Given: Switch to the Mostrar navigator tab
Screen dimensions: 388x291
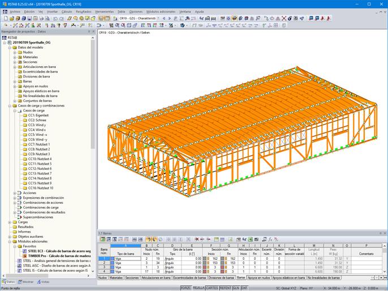Looking at the screenshot, I should (x=26, y=282).
